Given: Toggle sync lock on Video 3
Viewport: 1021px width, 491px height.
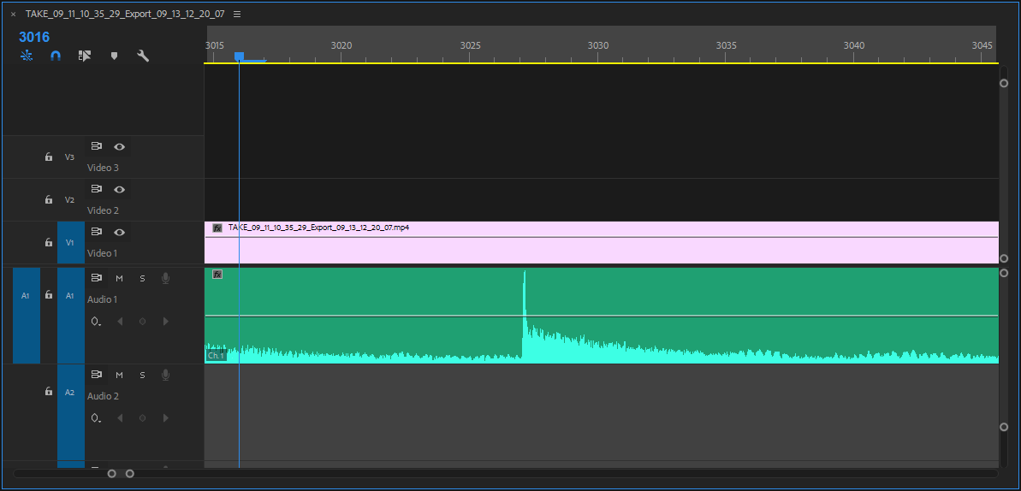Looking at the screenshot, I should [97, 146].
